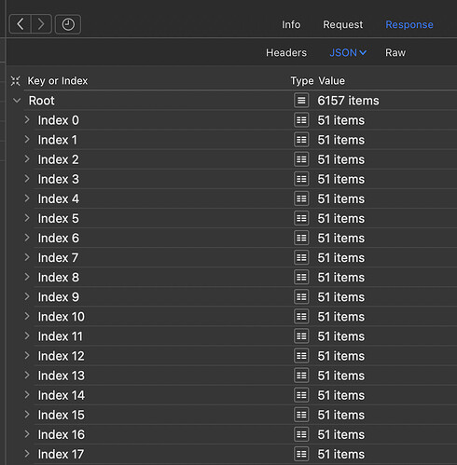Show the Headers view
Image resolution: width=457 pixels, height=465 pixels.
pos(286,52)
